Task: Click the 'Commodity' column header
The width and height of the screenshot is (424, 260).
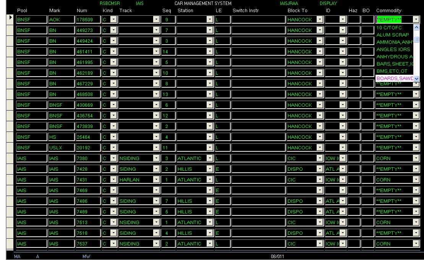Action: (389, 11)
